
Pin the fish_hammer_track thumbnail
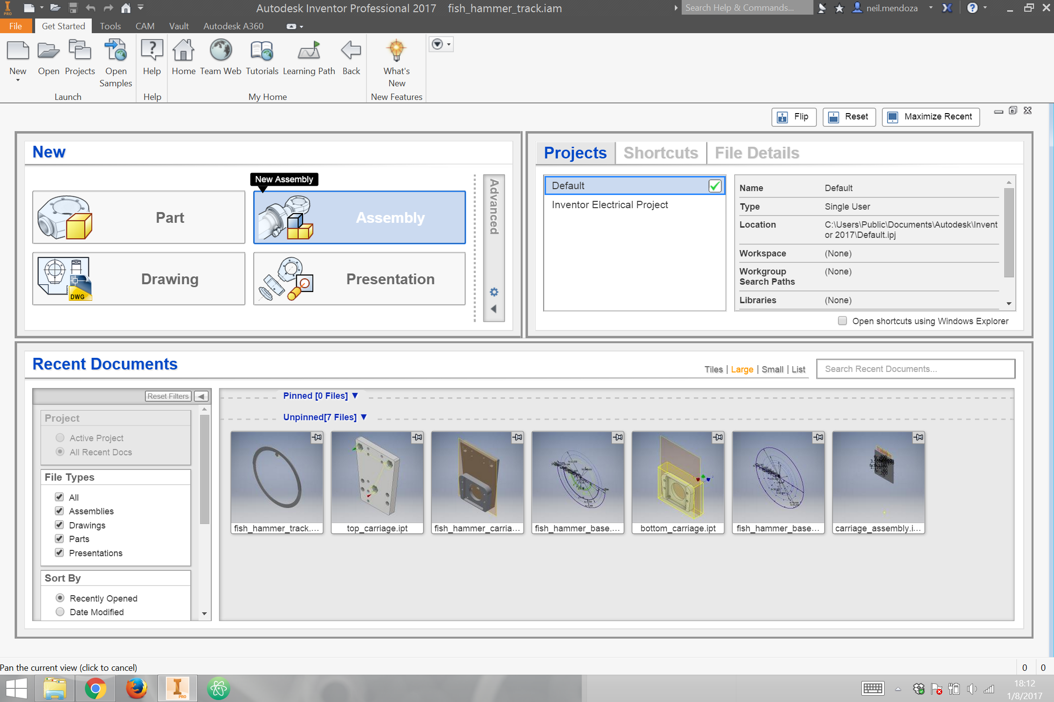(317, 437)
